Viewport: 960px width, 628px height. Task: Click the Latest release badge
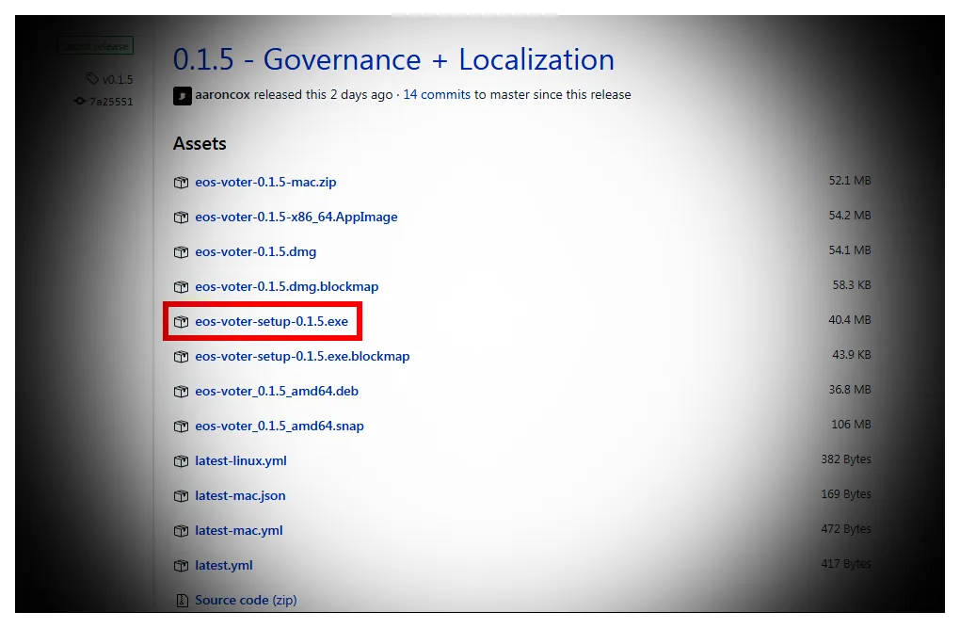pyautogui.click(x=95, y=46)
